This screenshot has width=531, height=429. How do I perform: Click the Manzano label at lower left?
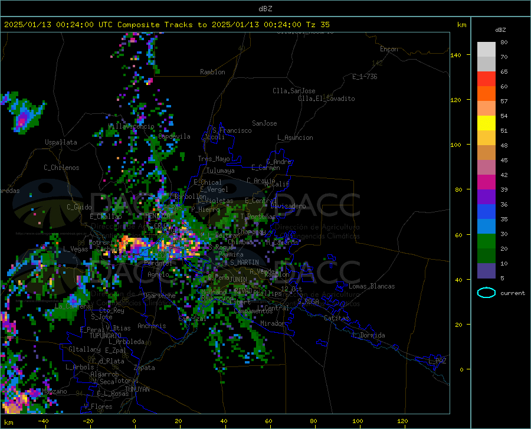click(54, 391)
